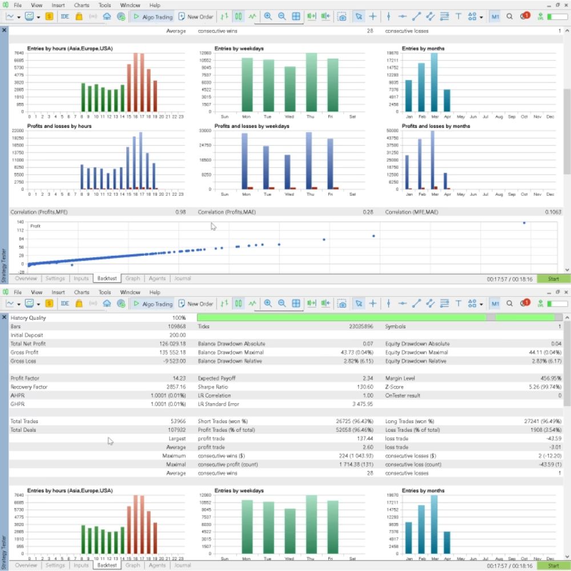The width and height of the screenshot is (571, 571).
Task: Click the gold dollar symbols icon, upper window
Action: [x=49, y=17]
